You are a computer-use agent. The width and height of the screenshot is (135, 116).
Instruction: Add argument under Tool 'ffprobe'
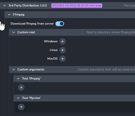point(21,107)
